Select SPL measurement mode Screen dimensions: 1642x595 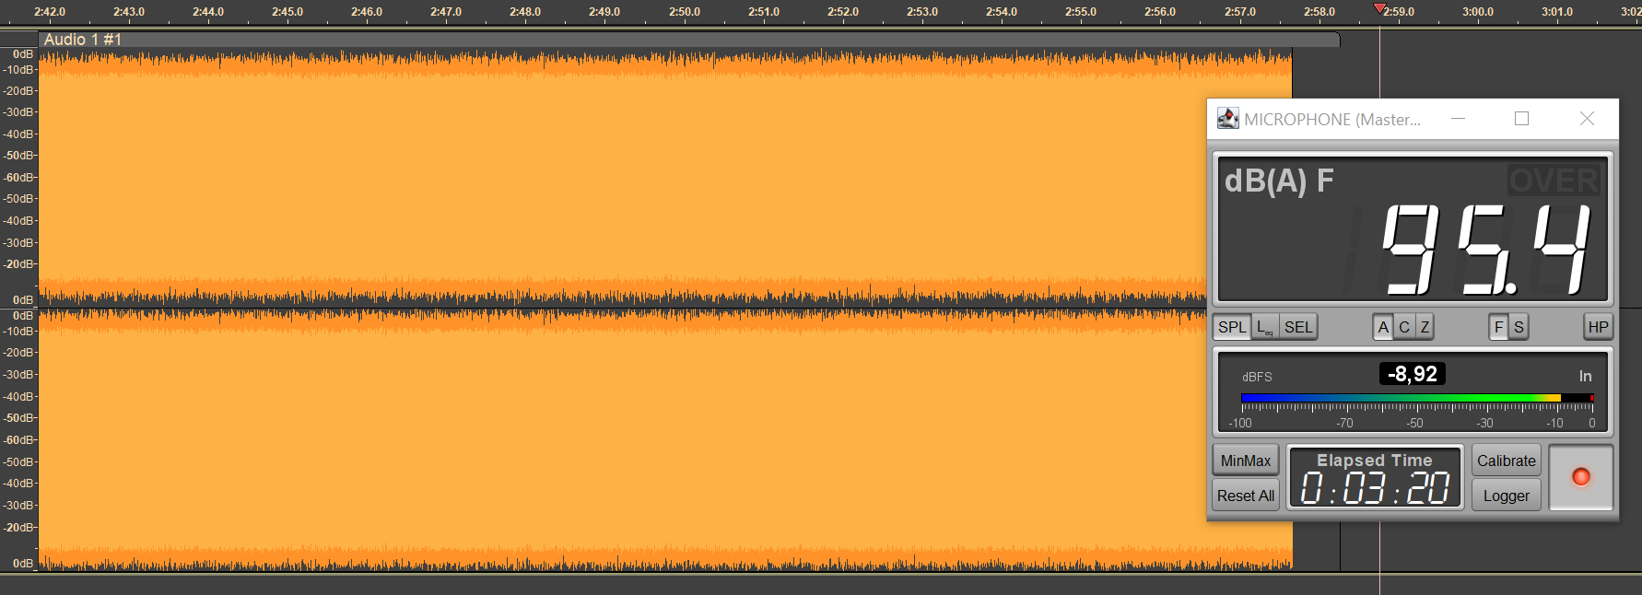[1232, 327]
